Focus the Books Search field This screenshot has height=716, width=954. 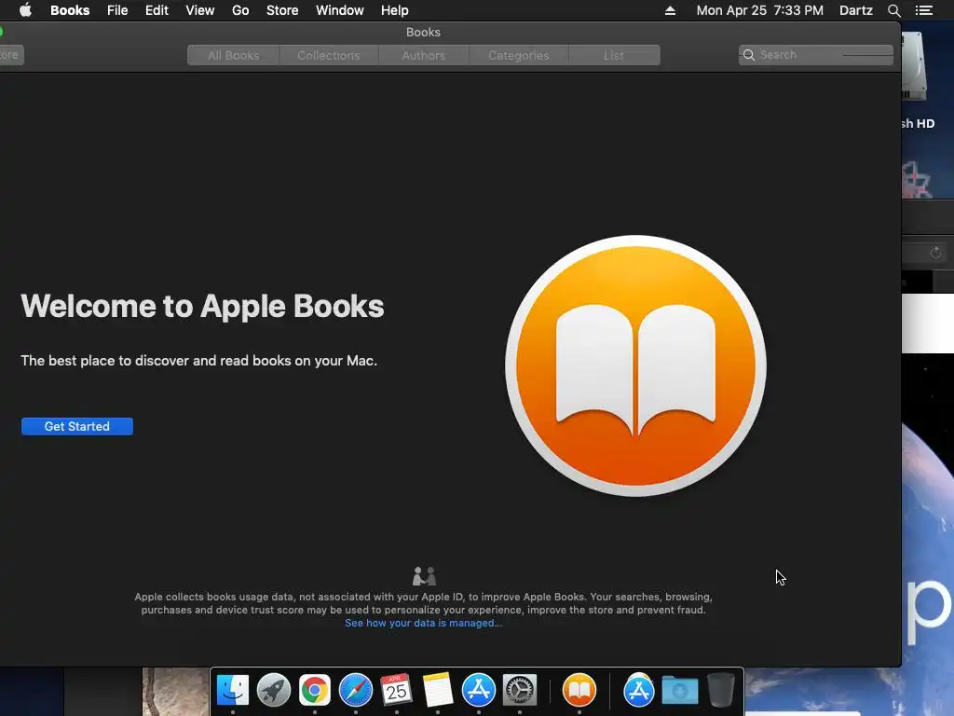pos(816,55)
